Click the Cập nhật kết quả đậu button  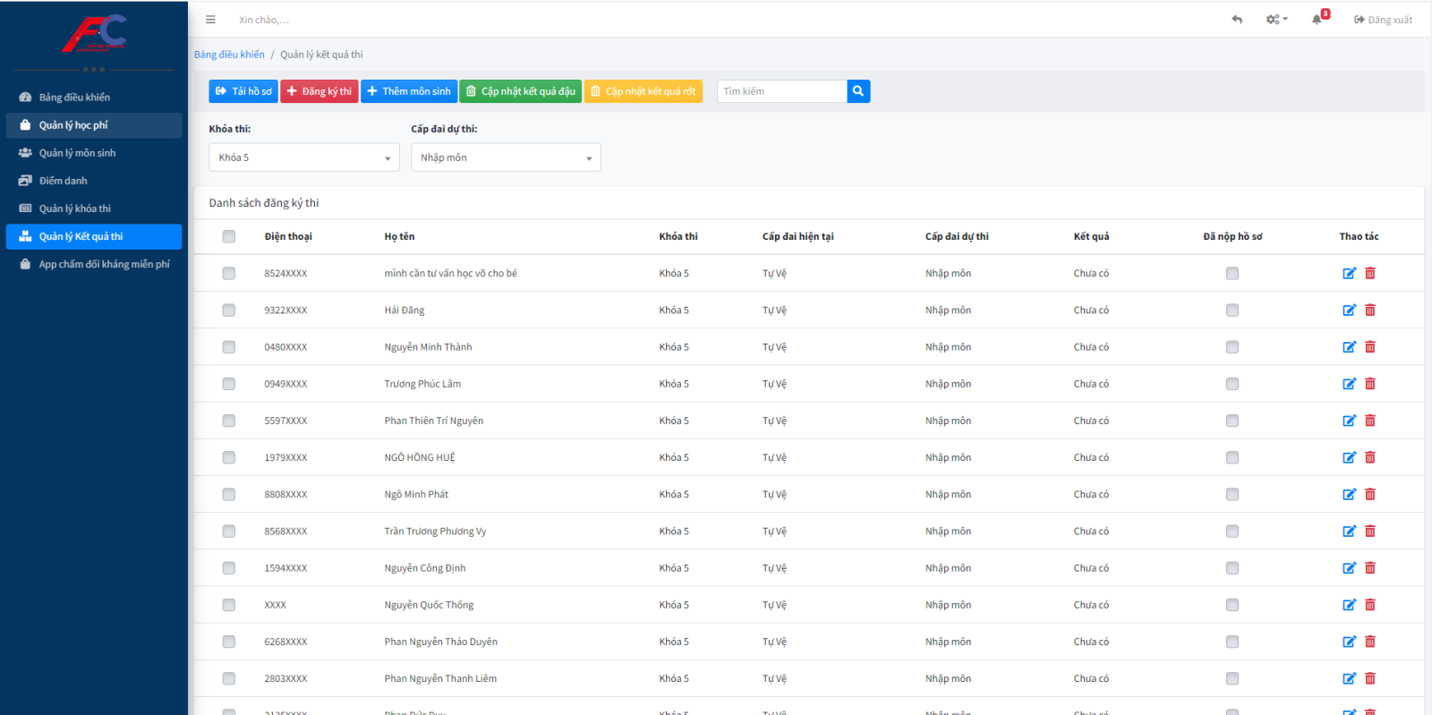tap(520, 91)
